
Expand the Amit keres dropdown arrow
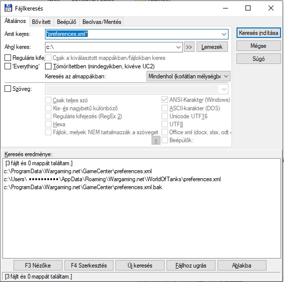[x=224, y=34]
